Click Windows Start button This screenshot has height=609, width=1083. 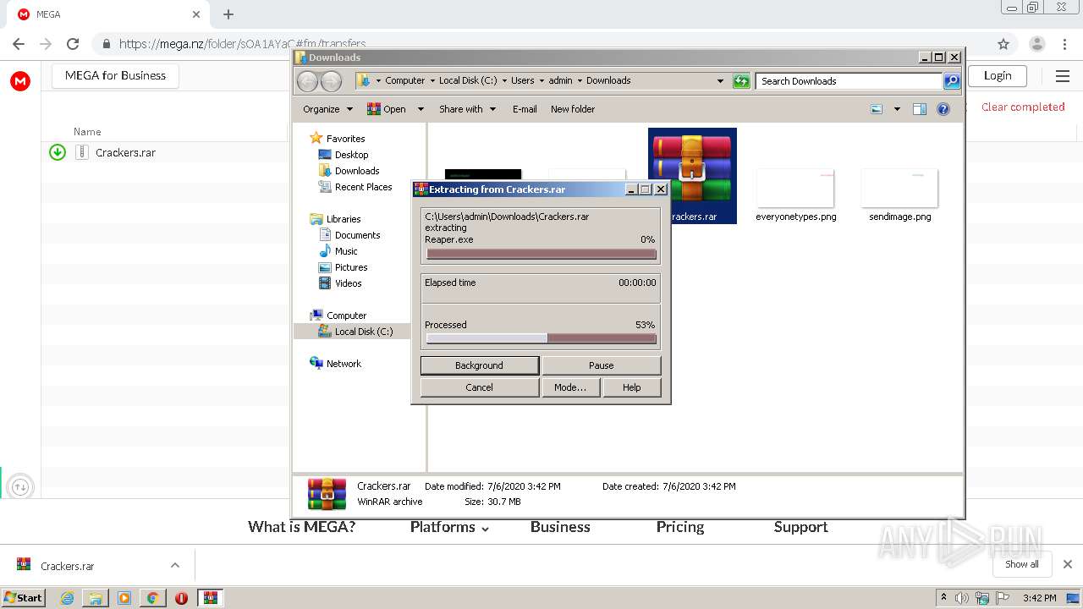23,598
